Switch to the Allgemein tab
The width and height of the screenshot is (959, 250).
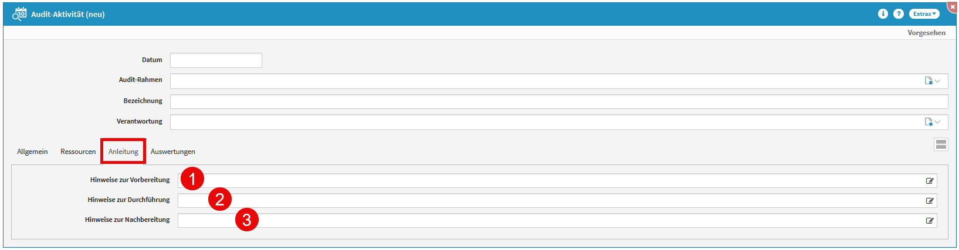pyautogui.click(x=32, y=152)
